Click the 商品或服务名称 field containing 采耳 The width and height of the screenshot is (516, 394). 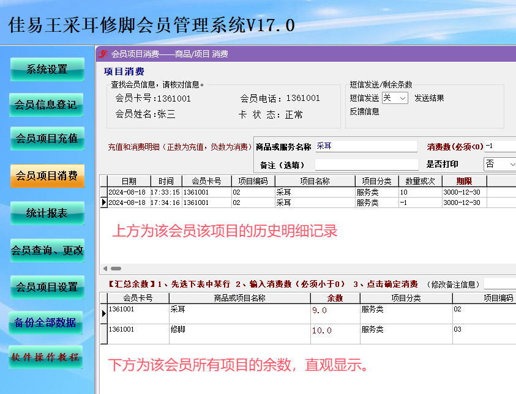point(366,146)
